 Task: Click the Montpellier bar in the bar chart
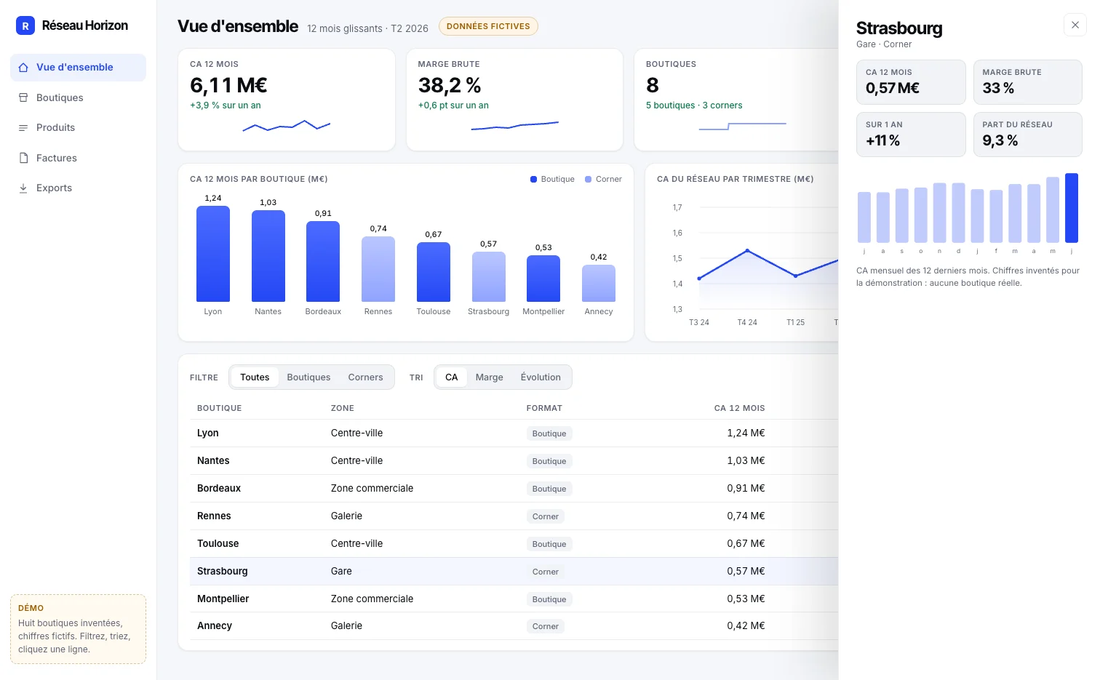tap(543, 279)
